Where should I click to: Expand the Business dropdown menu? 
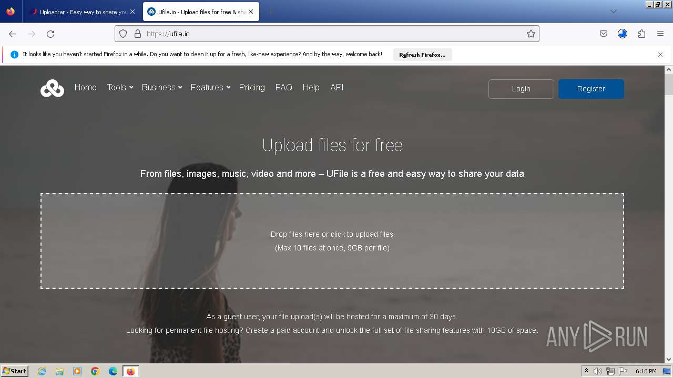pyautogui.click(x=162, y=87)
